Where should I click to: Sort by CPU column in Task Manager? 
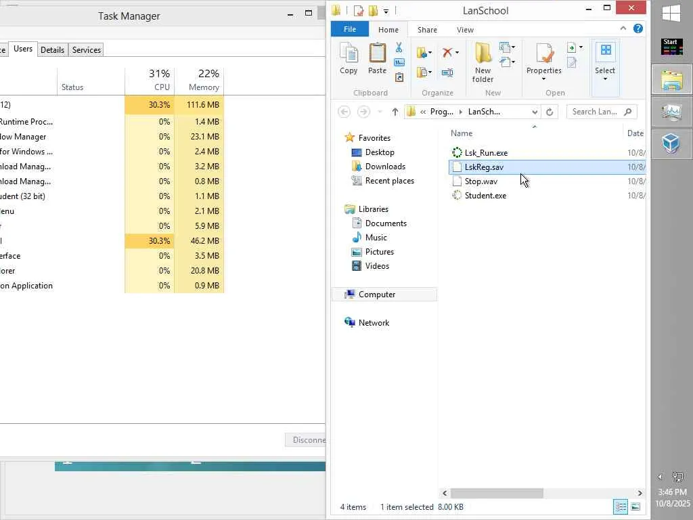(x=150, y=81)
